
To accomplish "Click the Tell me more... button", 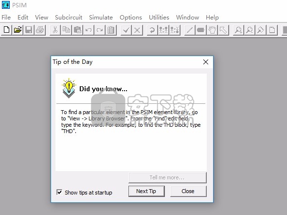I will coord(167,177).
